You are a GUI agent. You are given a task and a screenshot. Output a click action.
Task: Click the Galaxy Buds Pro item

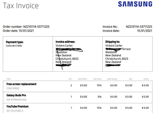pyautogui.click(x=16, y=95)
